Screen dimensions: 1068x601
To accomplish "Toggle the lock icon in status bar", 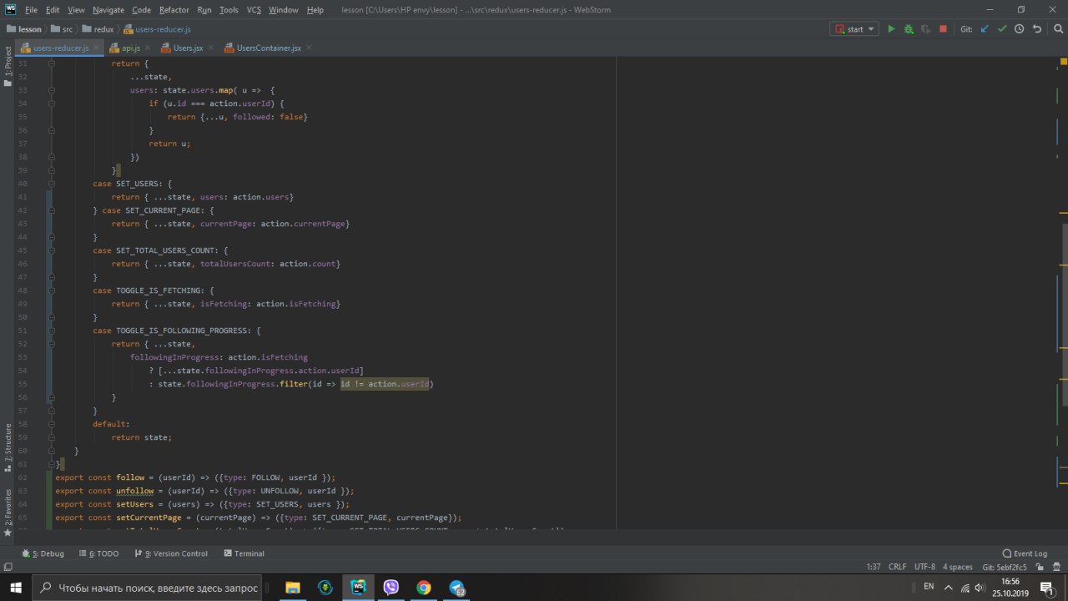I will [1040, 567].
